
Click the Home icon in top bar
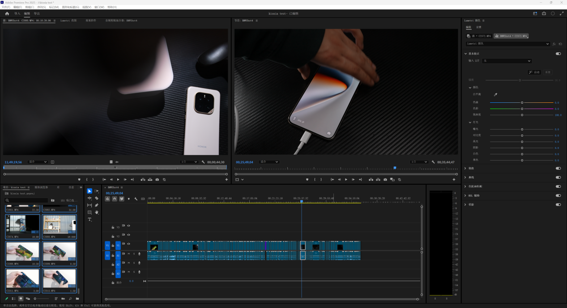click(7, 13)
